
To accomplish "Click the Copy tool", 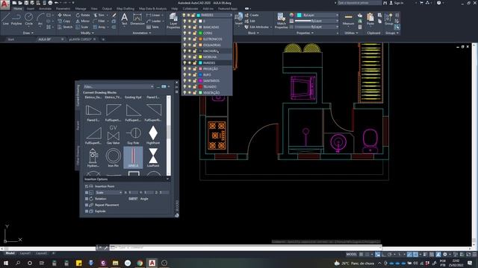I will click(64, 21).
